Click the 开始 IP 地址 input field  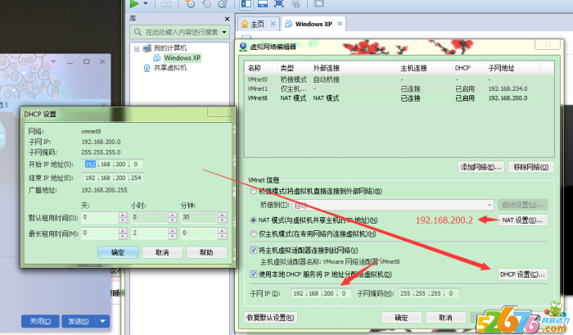[x=113, y=165]
